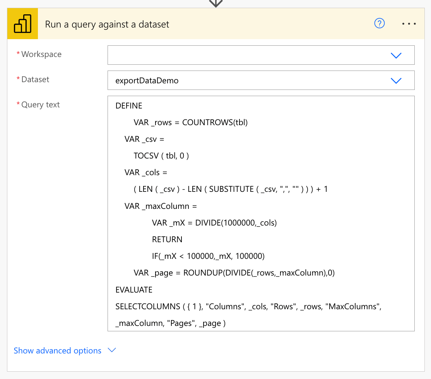
Task: Click the Workspace field label
Action: point(41,54)
